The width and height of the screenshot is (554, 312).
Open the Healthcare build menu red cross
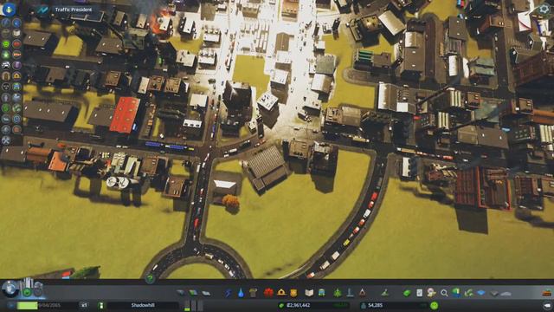(x=268, y=293)
